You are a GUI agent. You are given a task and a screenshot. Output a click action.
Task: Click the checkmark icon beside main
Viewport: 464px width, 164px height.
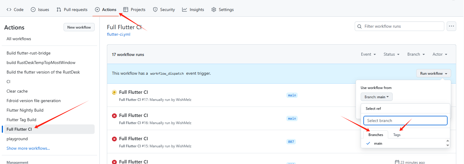coord(368,143)
